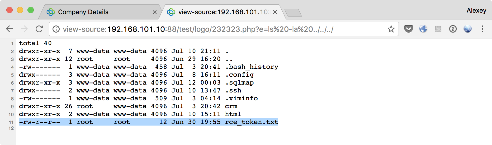Open the blue globe extension next to Pocket
This screenshot has height=145, width=492.
(423, 29)
